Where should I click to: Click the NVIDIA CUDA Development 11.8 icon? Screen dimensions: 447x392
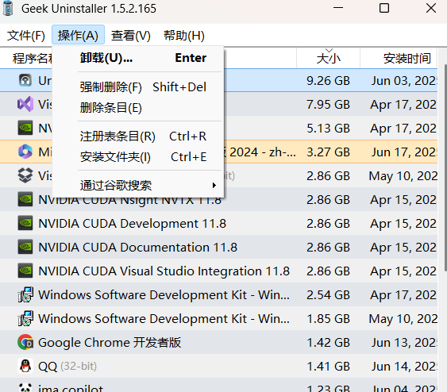(25, 223)
